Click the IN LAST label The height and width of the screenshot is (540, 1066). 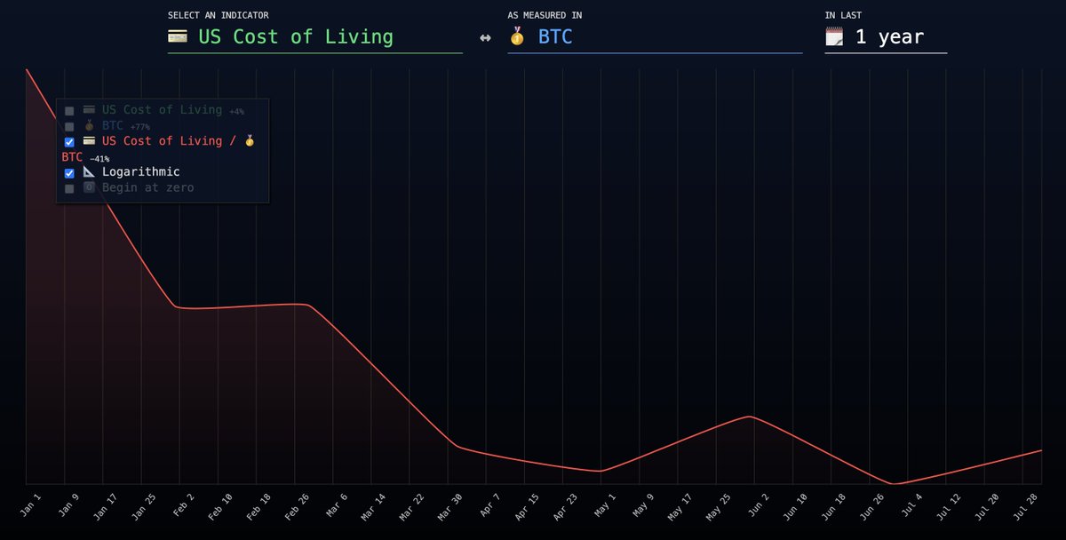[843, 15]
